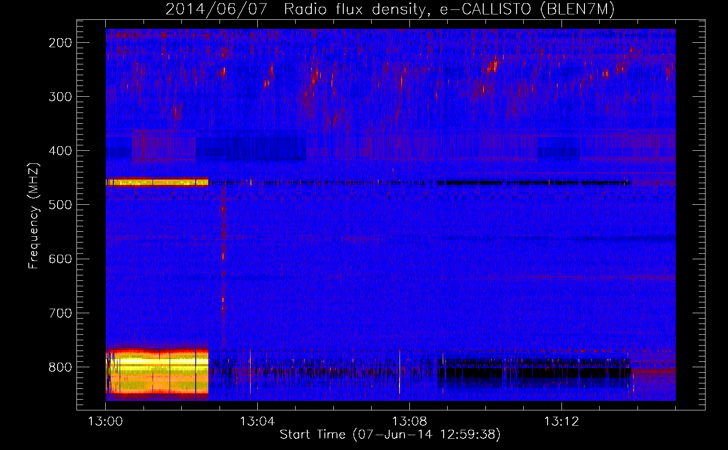Click the 'Start Time (07-Jun-14 12:59:38)' axis label
This screenshot has width=728, height=450.
click(x=390, y=435)
